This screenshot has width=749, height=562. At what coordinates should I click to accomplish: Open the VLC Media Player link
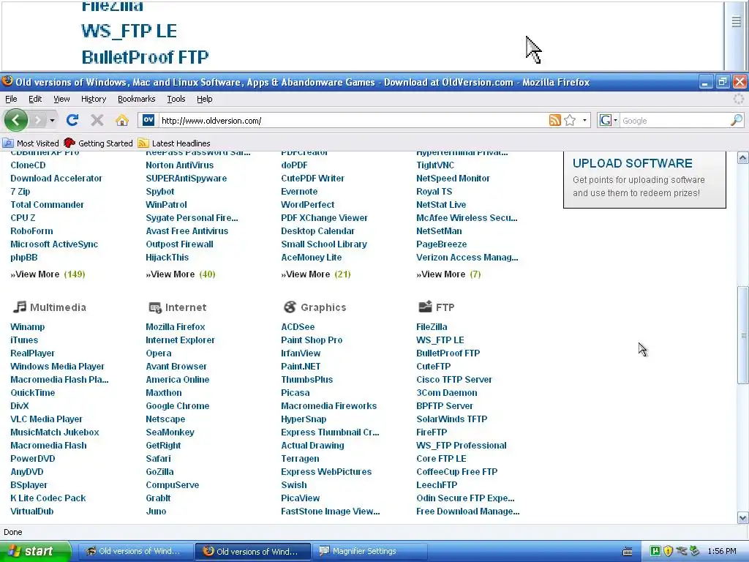coord(46,419)
